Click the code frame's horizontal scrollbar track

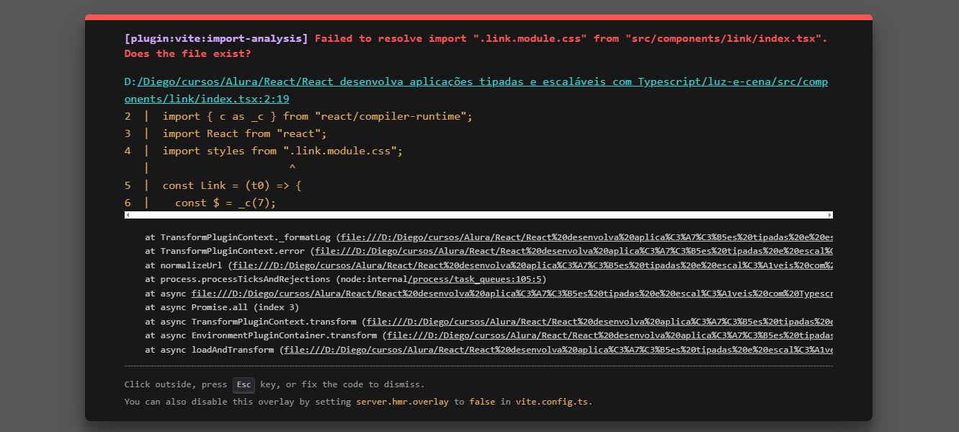[x=478, y=215]
